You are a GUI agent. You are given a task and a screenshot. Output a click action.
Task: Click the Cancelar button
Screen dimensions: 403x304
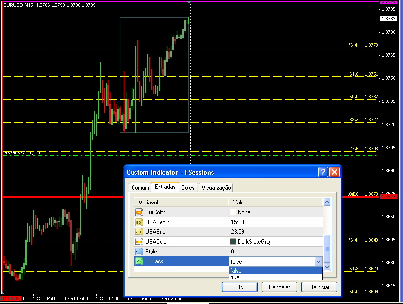click(x=279, y=287)
